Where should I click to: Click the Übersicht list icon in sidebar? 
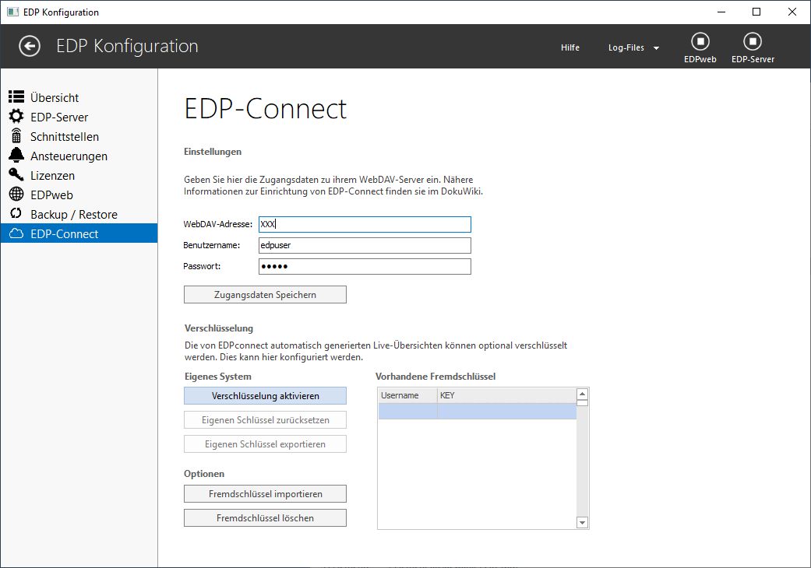tap(16, 96)
